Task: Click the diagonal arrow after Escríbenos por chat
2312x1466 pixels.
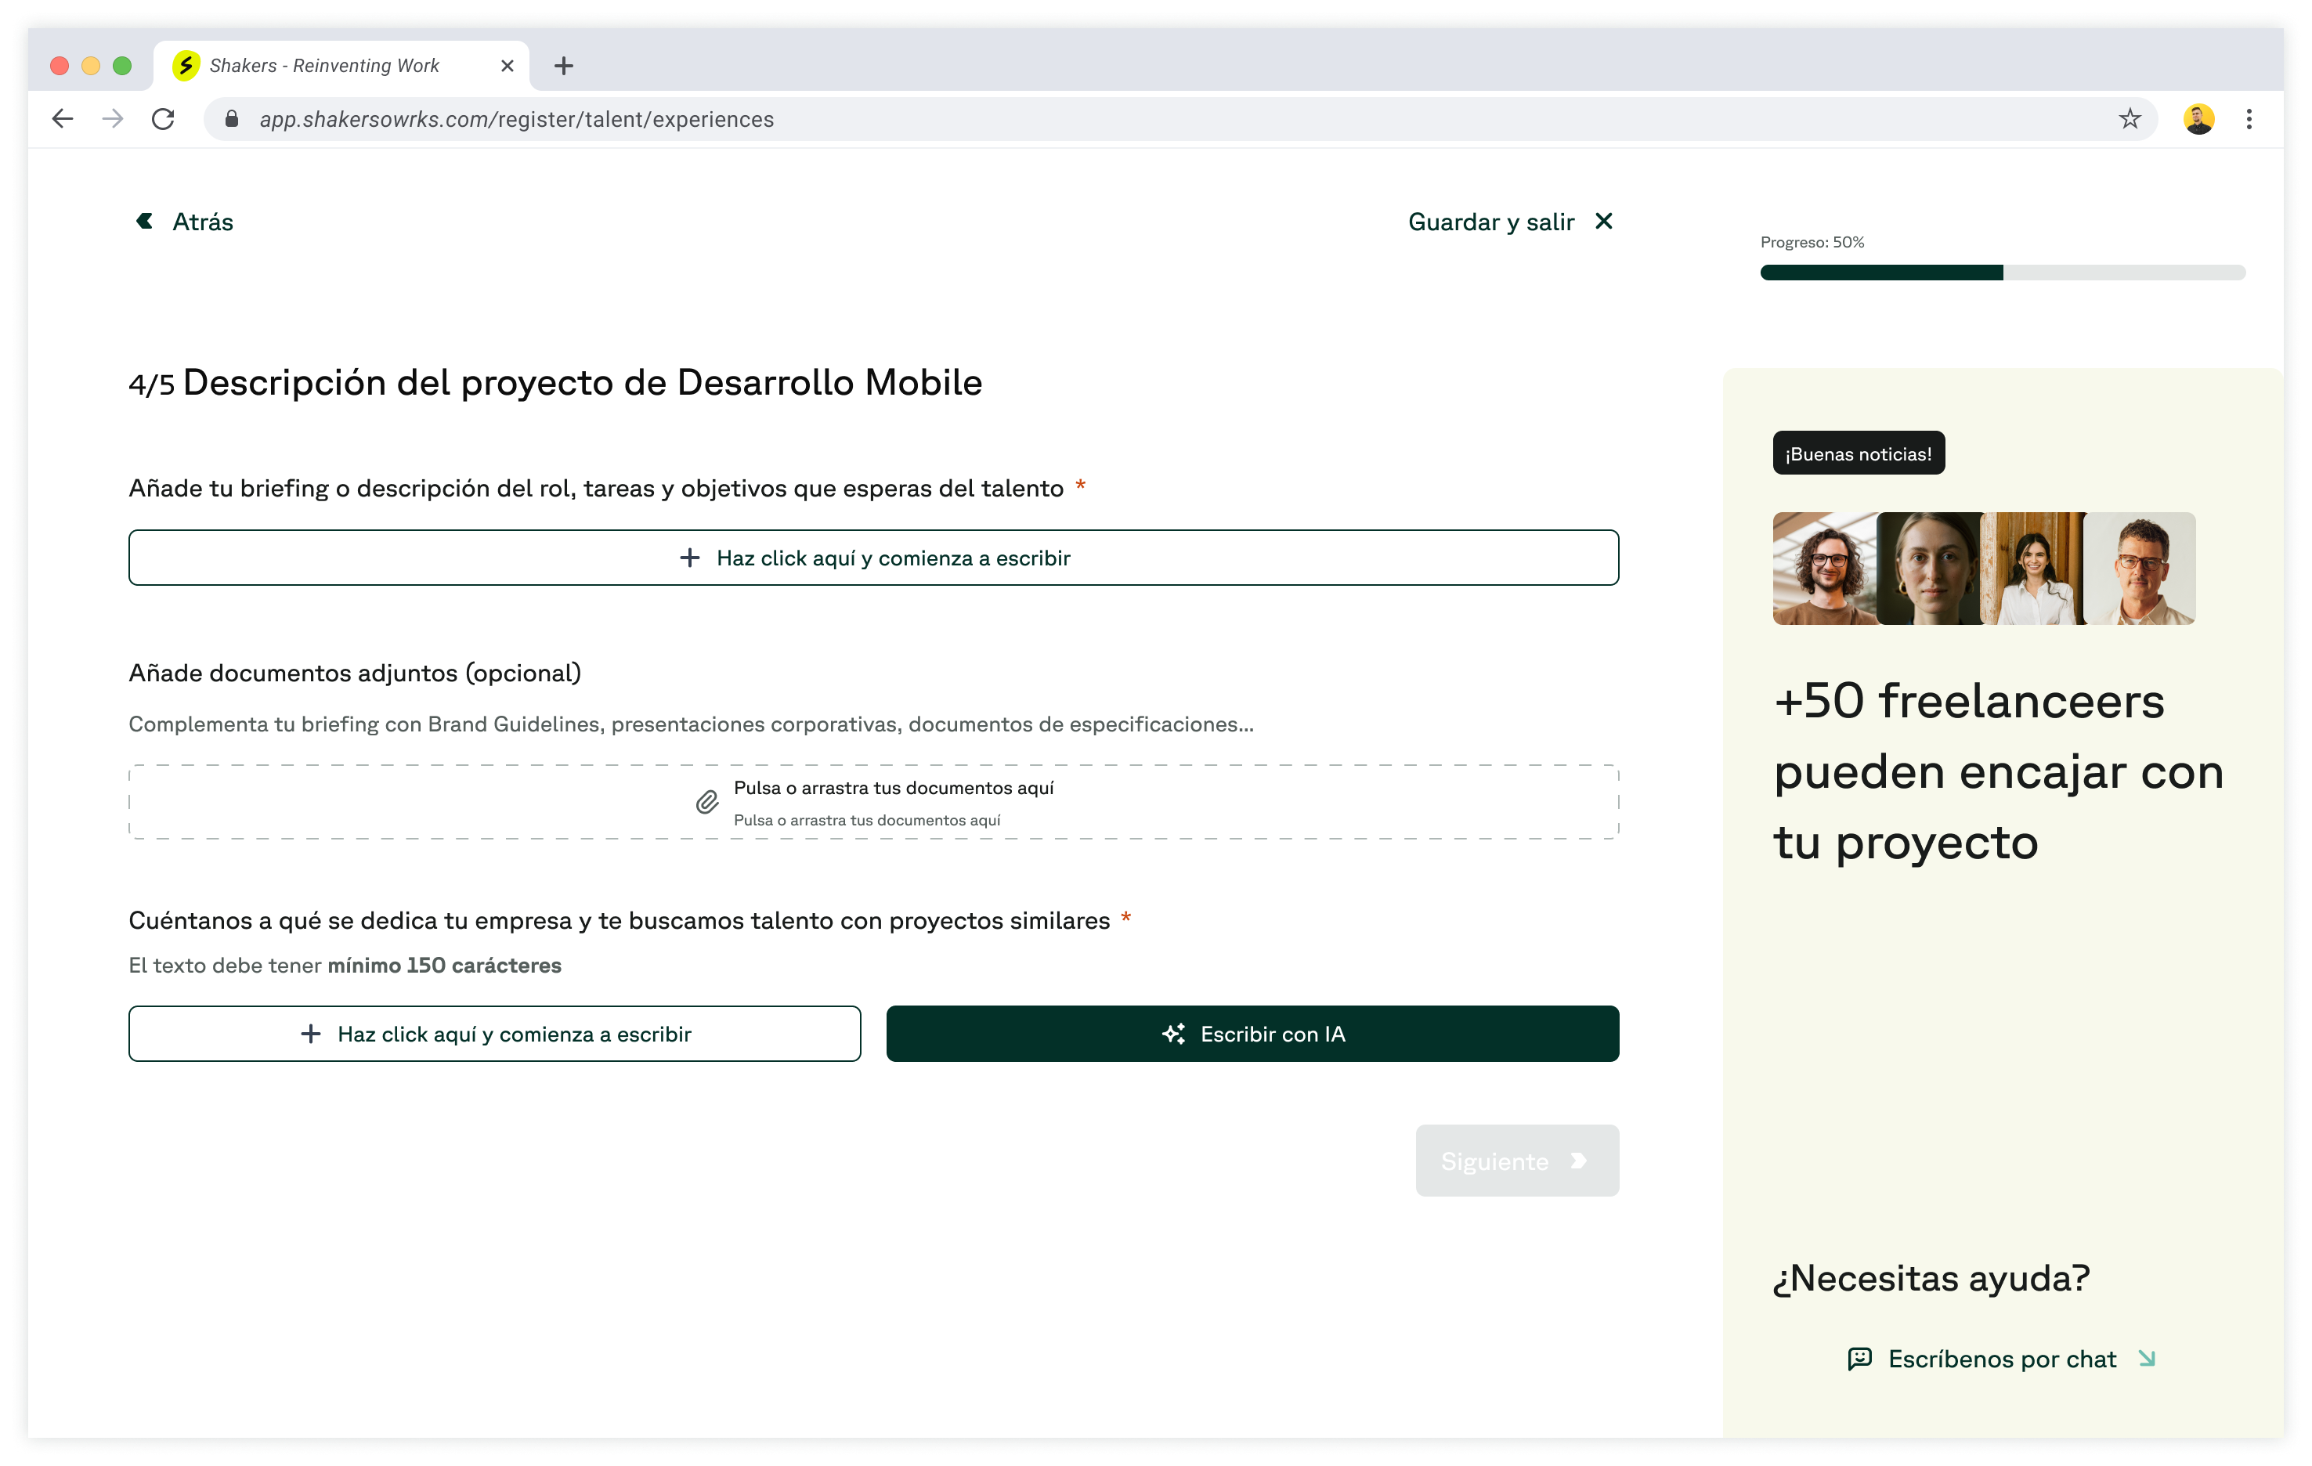Action: point(2147,1359)
